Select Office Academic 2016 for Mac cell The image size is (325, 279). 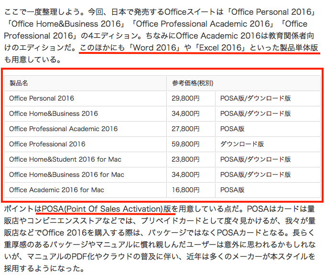(x=86, y=190)
